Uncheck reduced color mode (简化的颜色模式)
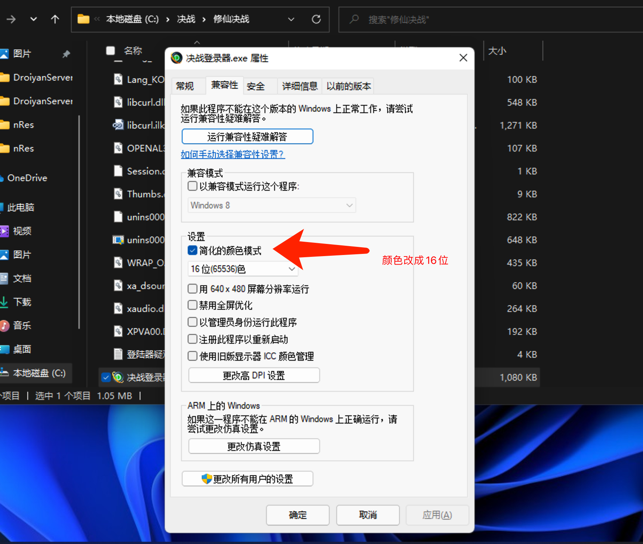Screen dimensions: 643x544 coord(193,251)
